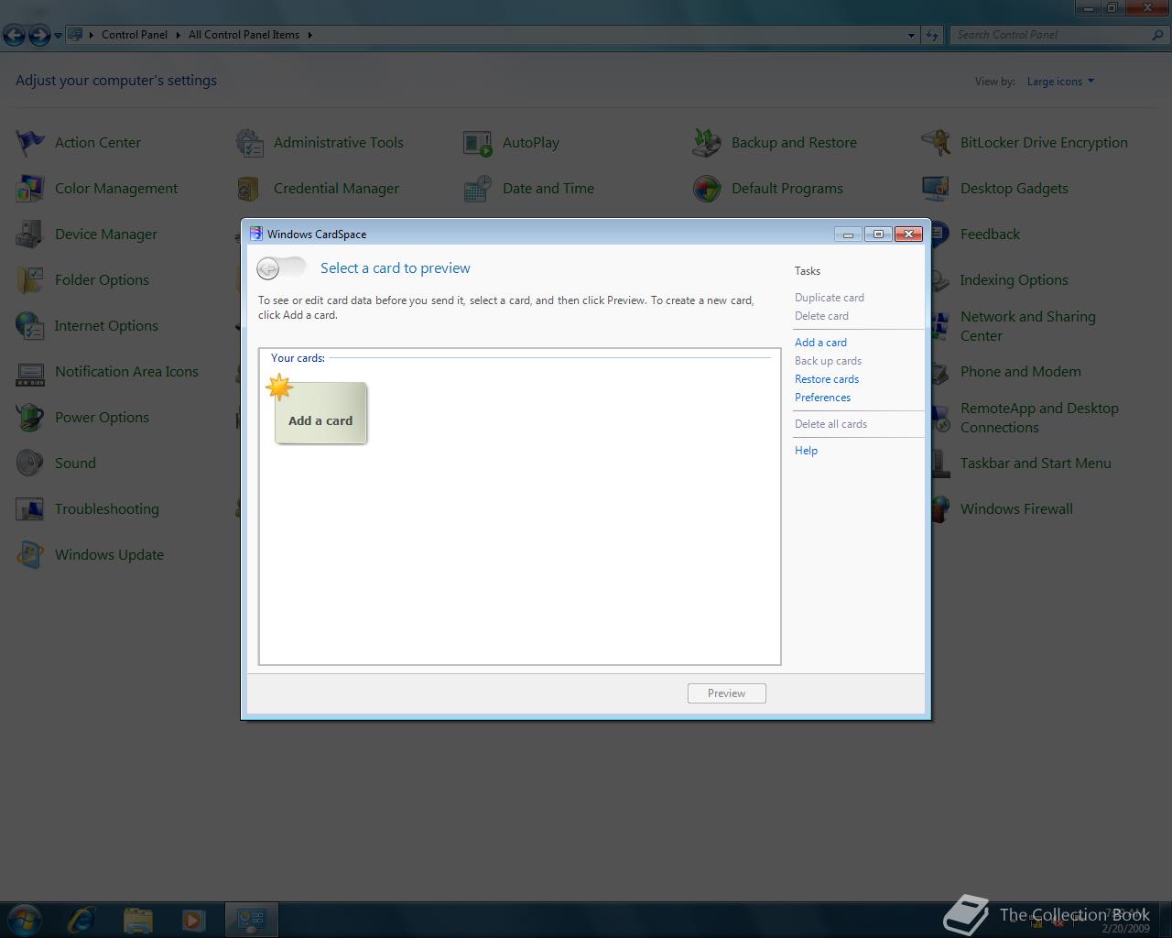Open Administrative Tools gear icon
Viewport: 1172px width, 938px height.
click(x=249, y=142)
